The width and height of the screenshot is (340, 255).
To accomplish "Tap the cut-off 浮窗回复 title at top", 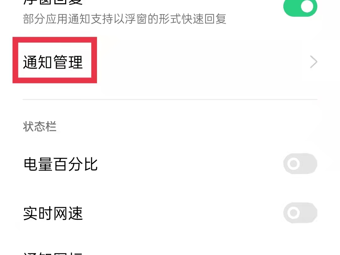I will point(53,2).
